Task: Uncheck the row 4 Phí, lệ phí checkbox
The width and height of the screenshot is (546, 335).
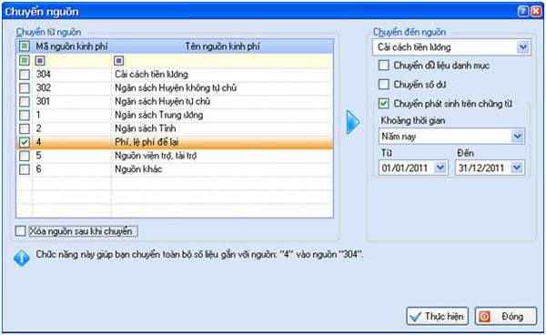Action: [25, 142]
